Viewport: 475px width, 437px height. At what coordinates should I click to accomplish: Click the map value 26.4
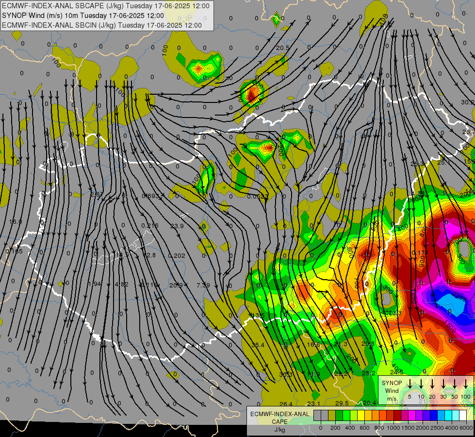click(x=286, y=404)
